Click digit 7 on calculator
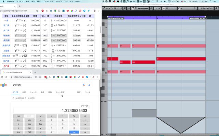 tap(52, 120)
